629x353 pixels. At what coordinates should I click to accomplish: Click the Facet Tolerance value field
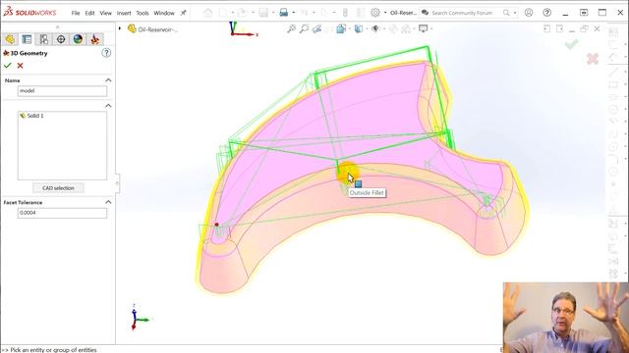point(62,213)
